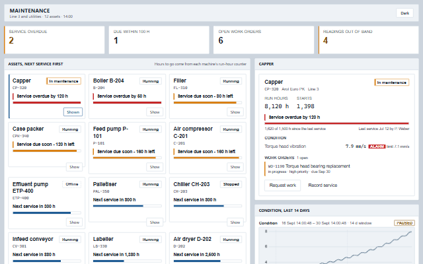Click Palletiser blue service progress bar
This screenshot has height=264, width=423.
[127, 206]
